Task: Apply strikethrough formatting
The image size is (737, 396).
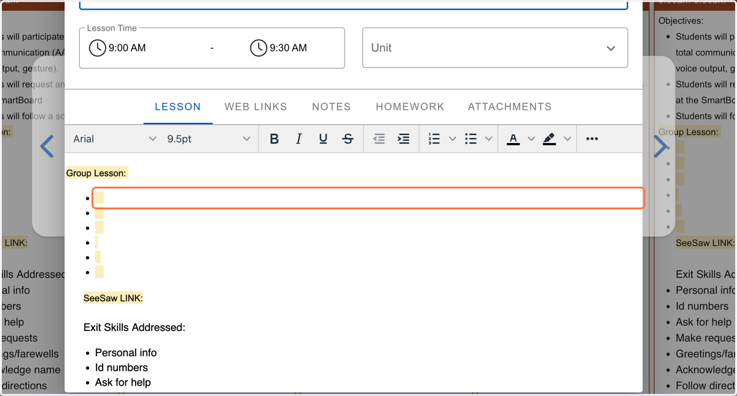Action: click(348, 139)
